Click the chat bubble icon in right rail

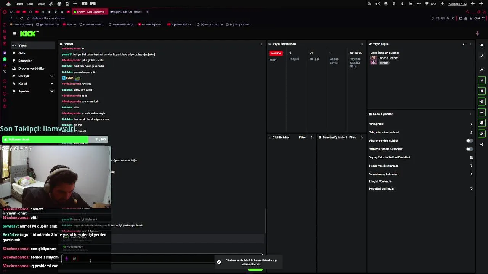tap(482, 102)
